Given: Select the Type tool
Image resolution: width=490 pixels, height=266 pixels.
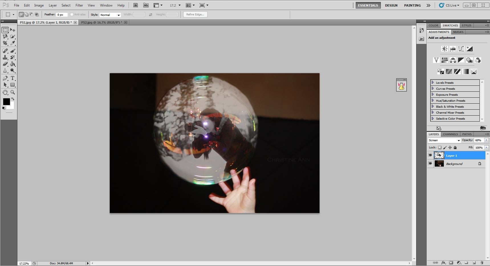Looking at the screenshot, I should pos(13,78).
